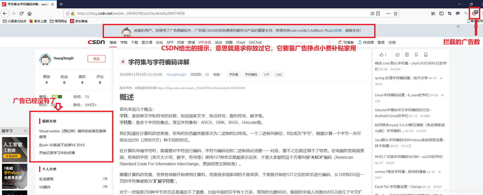Click 写博客 with feather icon
Image resolution: width=483 pixels, height=195 pixels.
pyautogui.click(x=346, y=42)
